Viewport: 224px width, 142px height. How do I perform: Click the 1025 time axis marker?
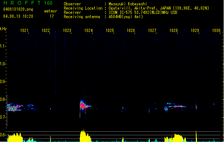[x=110, y=31]
